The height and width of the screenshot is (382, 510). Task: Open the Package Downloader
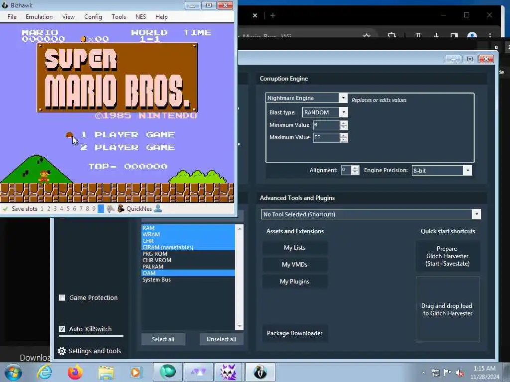[x=295, y=333]
